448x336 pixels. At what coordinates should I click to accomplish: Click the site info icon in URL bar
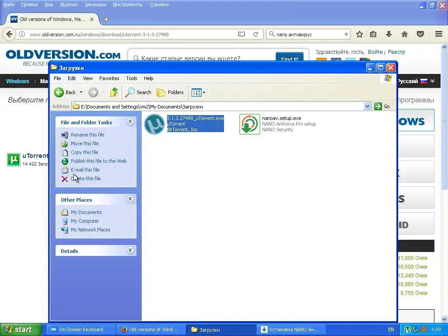pos(22,34)
